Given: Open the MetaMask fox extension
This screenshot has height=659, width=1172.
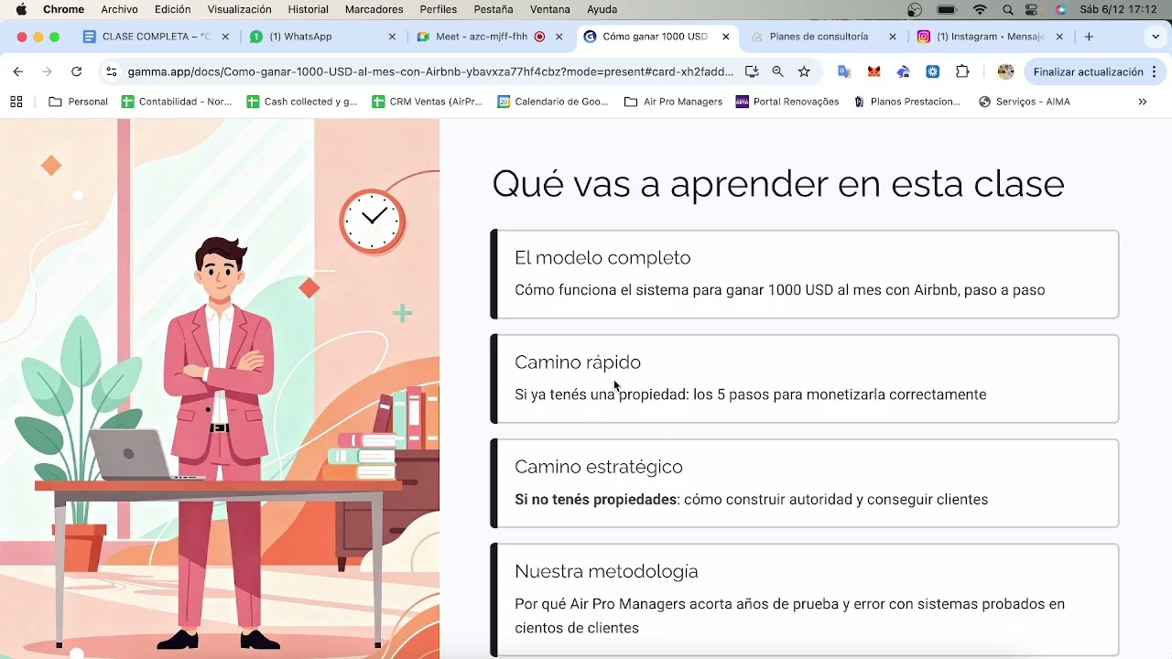Looking at the screenshot, I should [874, 71].
